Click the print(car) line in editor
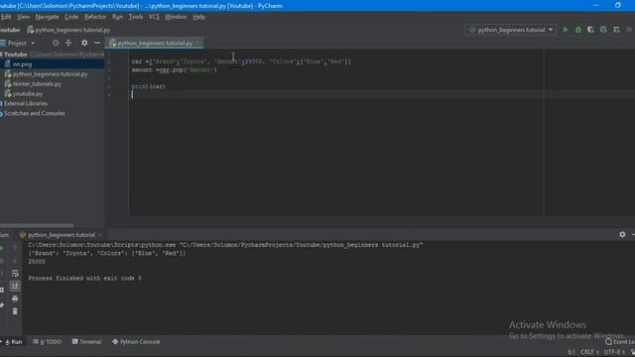 point(148,86)
